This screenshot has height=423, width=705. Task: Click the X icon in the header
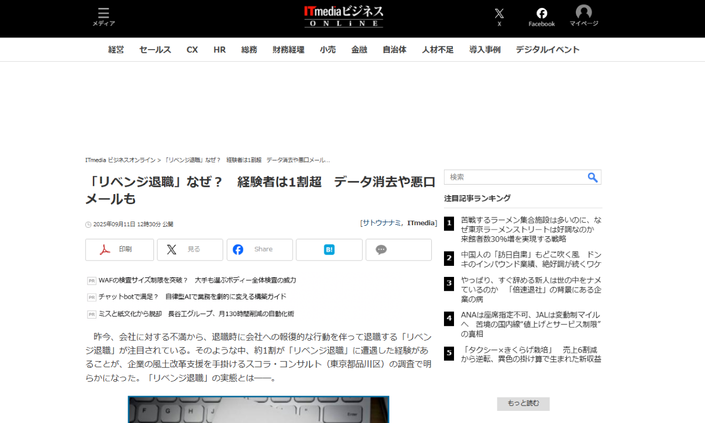(499, 16)
